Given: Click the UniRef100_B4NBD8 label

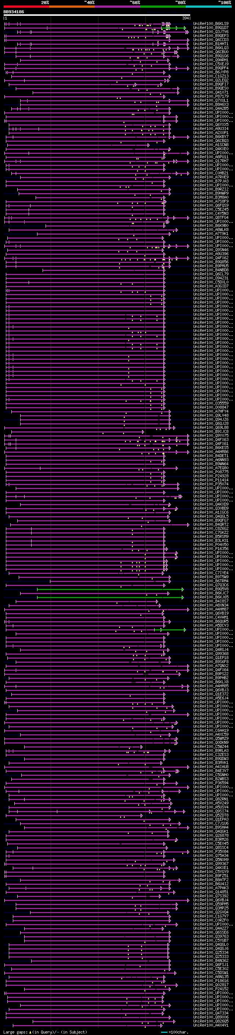Looking at the screenshot, I should 211,270.
